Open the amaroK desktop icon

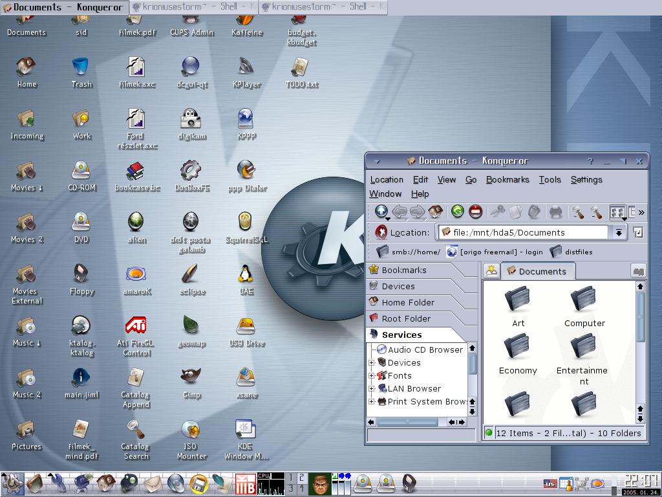pyautogui.click(x=136, y=280)
